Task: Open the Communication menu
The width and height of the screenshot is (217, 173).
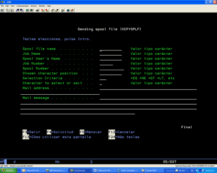Action: [x=23, y=6]
